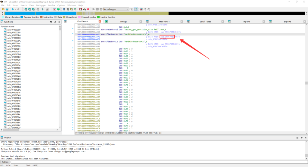Switch to the Imports tab

click(246, 22)
